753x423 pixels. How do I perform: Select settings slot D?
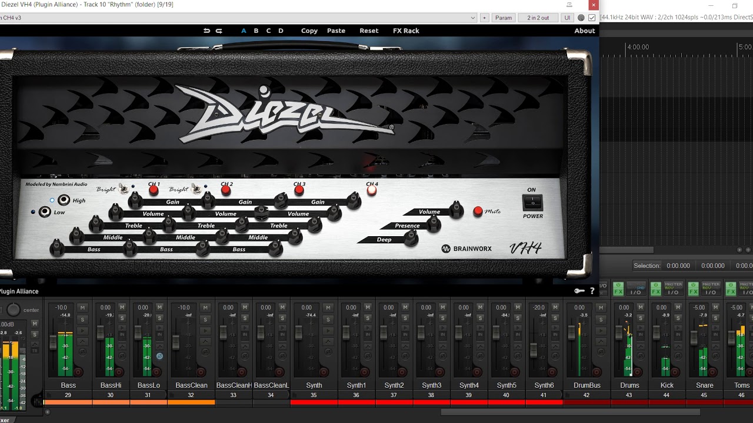click(281, 31)
